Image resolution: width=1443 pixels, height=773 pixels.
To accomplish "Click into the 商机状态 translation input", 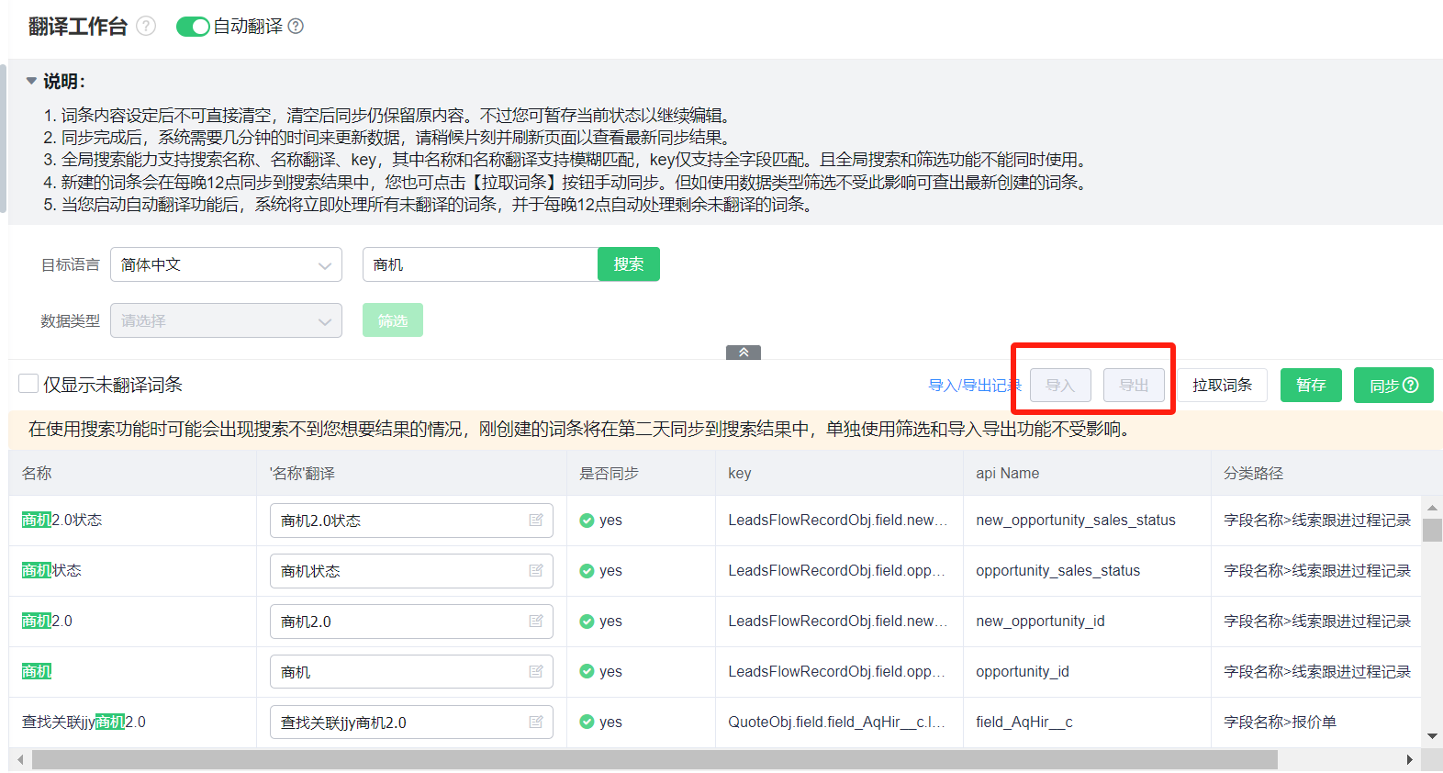I will (411, 571).
